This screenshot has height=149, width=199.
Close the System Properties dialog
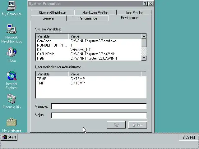(x=151, y=4)
